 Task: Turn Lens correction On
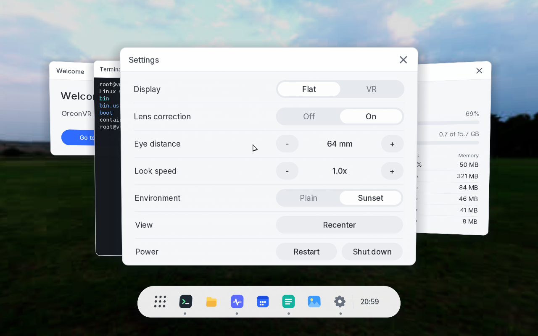click(x=371, y=116)
